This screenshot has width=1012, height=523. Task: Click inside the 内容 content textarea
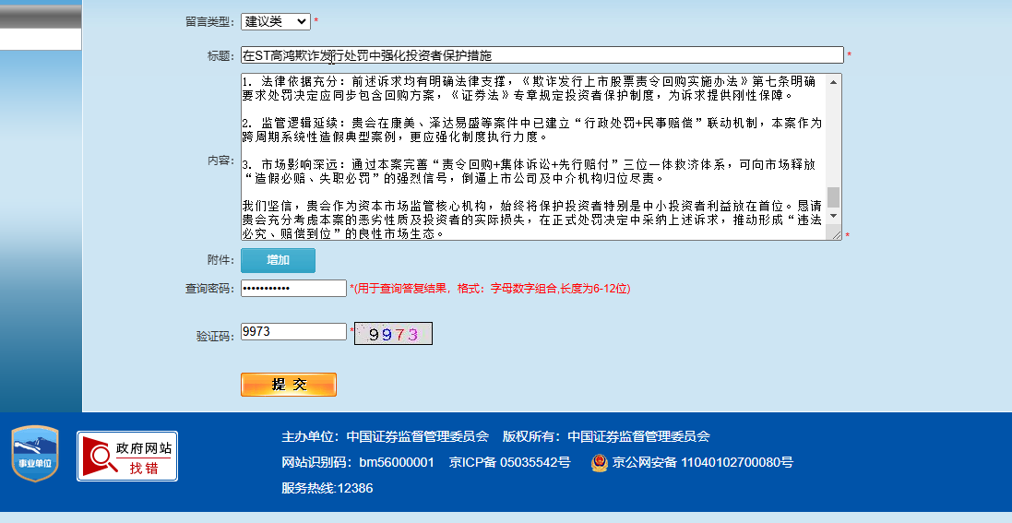coord(533,157)
